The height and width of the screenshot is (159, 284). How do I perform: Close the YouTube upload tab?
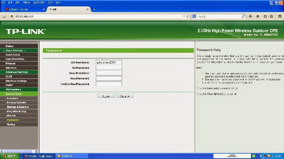[x=44, y=9]
